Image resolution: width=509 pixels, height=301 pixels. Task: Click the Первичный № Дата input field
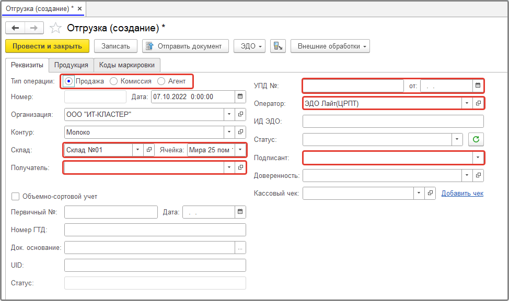209,212
